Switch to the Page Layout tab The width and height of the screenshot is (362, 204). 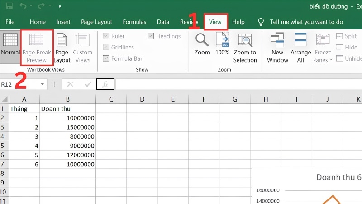click(x=96, y=22)
